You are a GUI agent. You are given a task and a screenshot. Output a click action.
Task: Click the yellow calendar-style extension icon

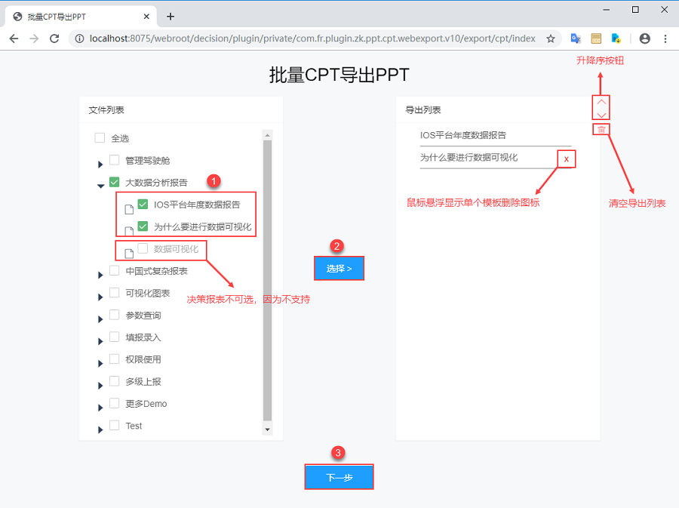click(596, 38)
